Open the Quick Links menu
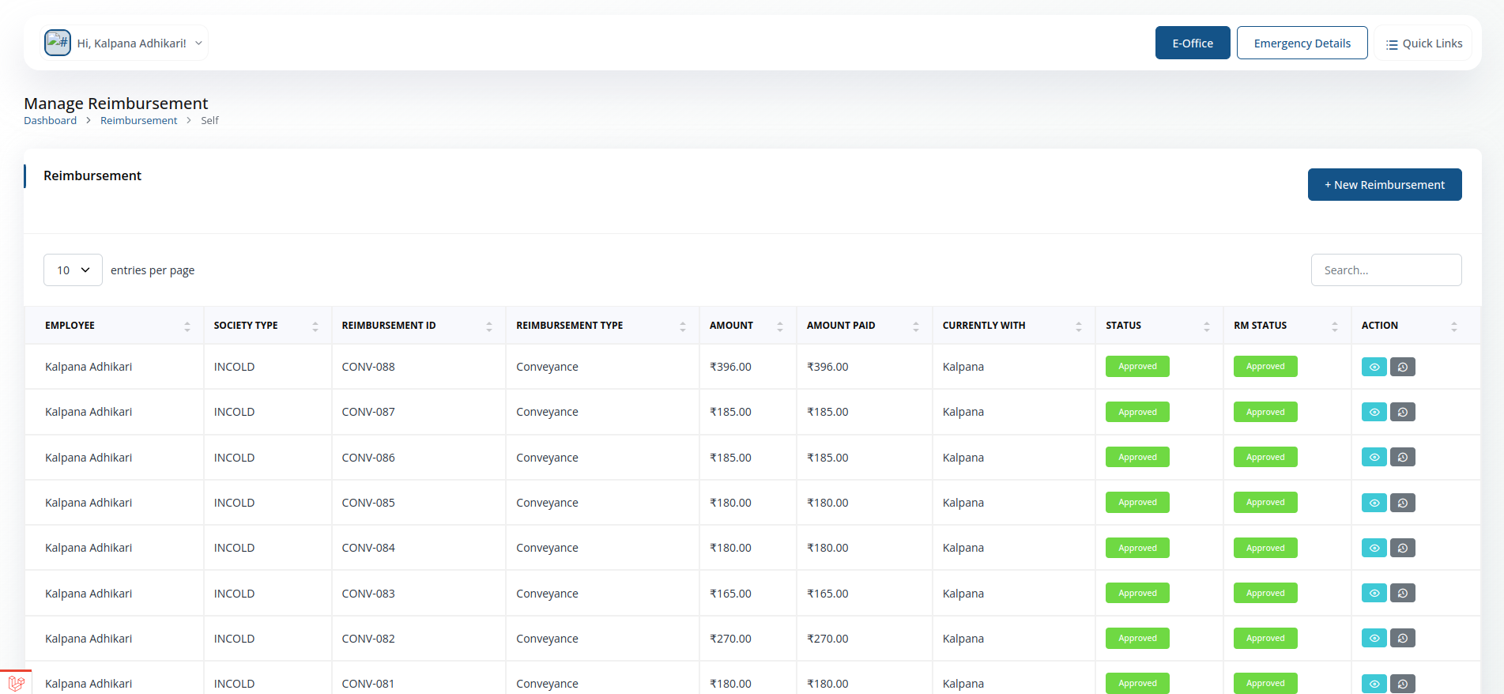This screenshot has width=1504, height=694. (x=1423, y=43)
